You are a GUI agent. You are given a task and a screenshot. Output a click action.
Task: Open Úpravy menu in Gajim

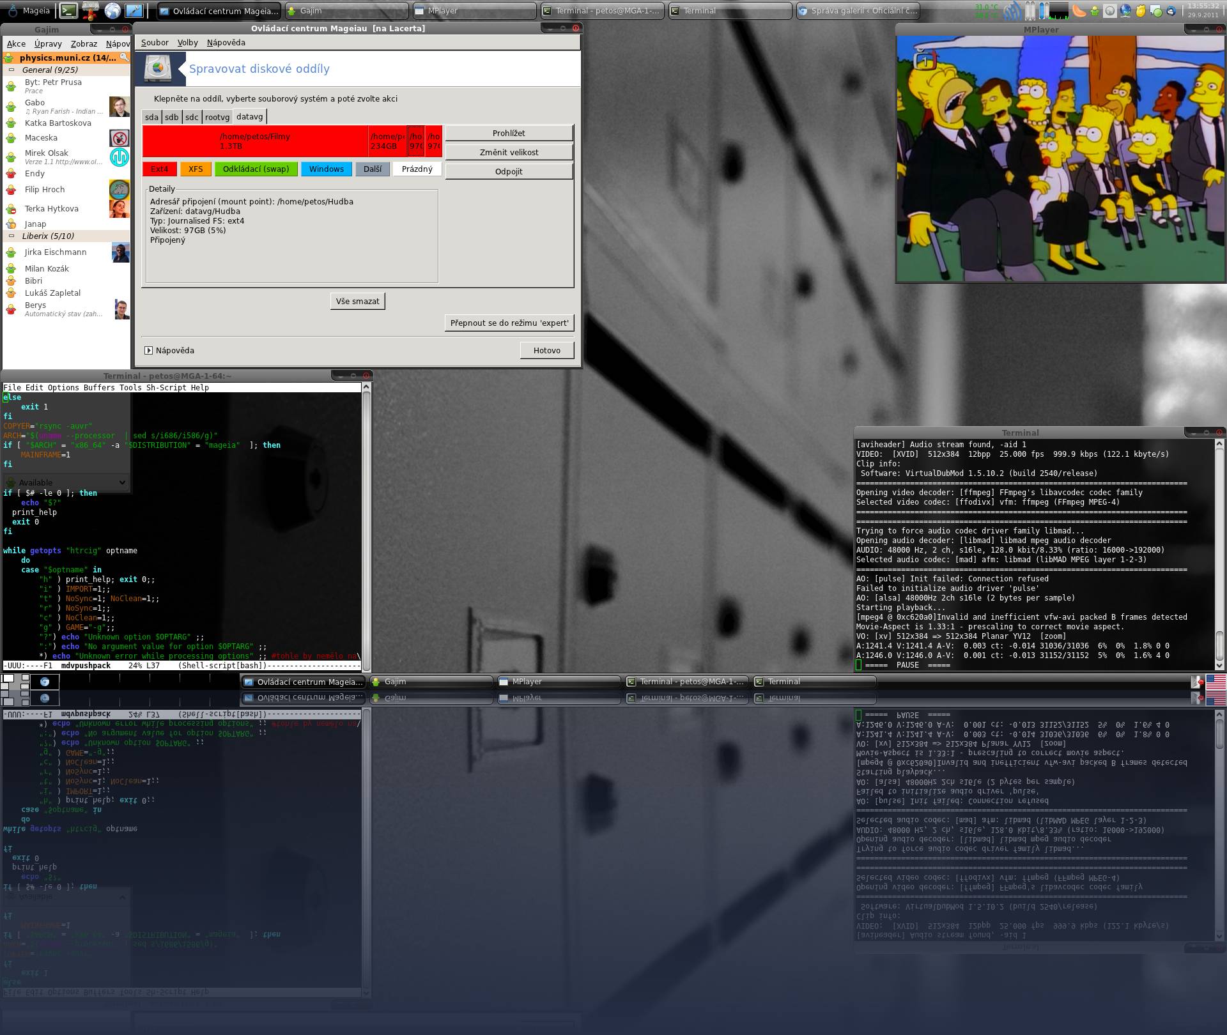click(48, 43)
